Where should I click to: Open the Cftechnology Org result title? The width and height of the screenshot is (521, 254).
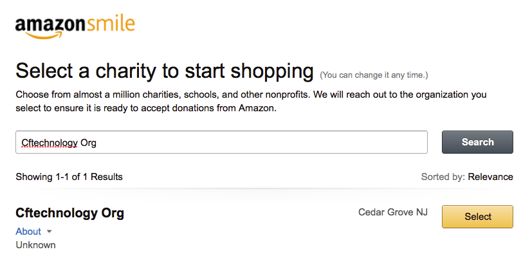(69, 213)
